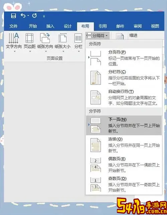Click the 纸张方向 orientation icon

click(x=45, y=38)
